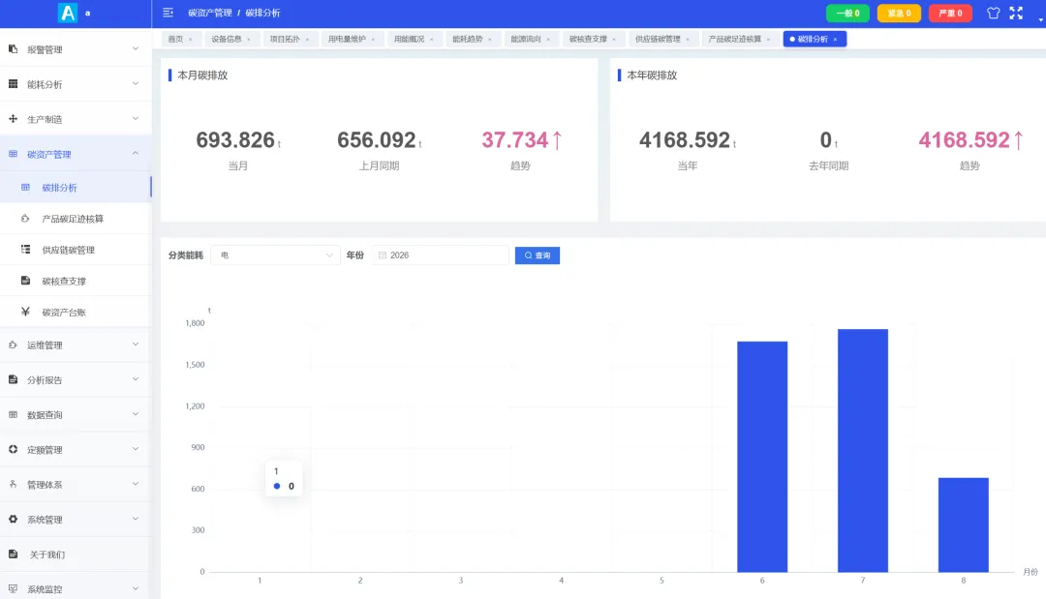
Task: Close the 产品碳足迹核算 tab
Action: [768, 40]
